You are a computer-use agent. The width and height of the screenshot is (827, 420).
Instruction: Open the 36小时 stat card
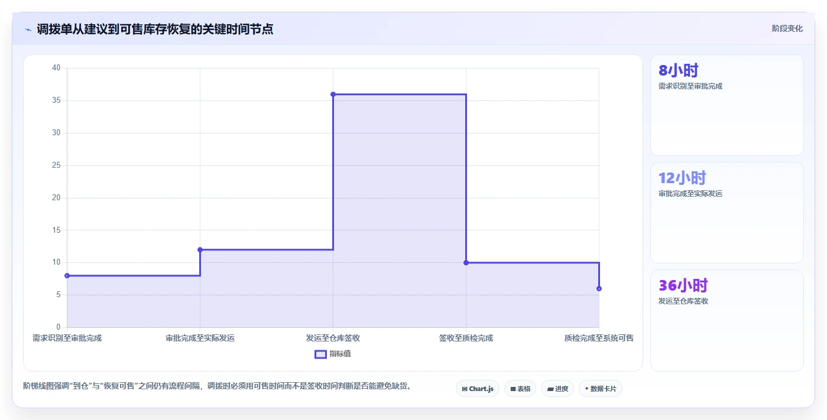727,320
